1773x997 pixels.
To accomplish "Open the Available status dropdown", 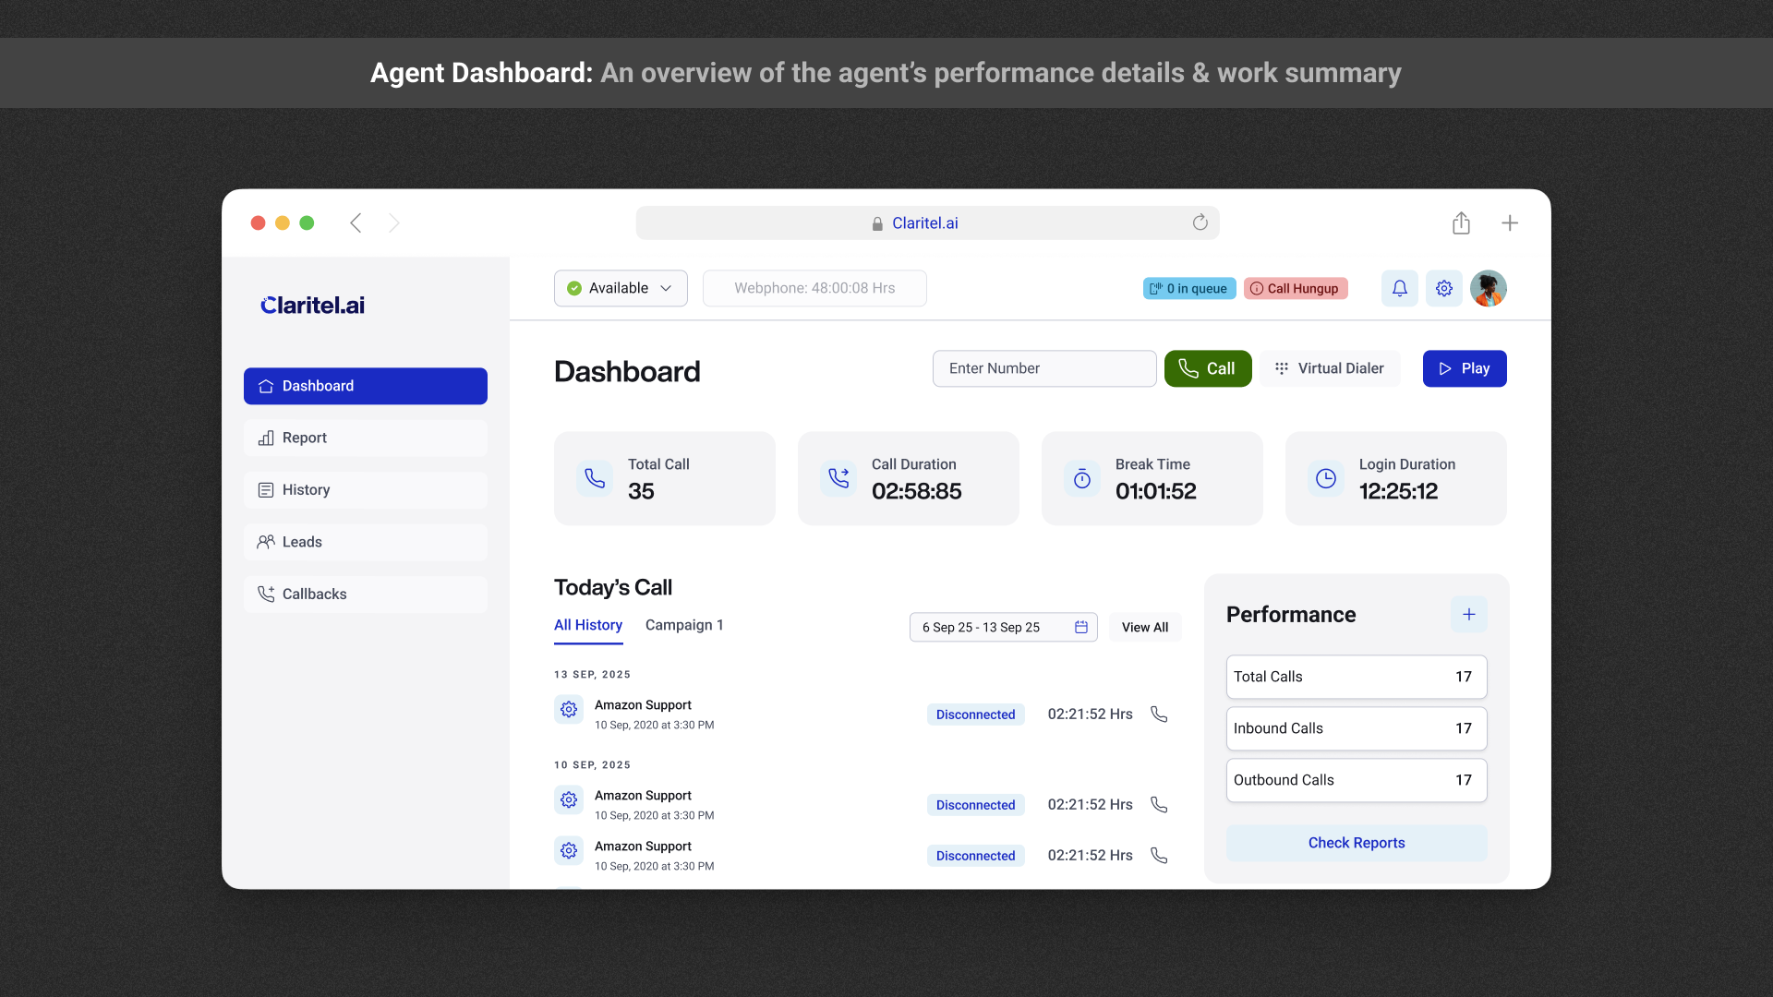I will coord(620,288).
